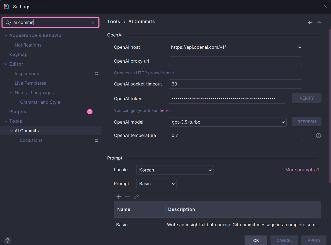Click the OpenAI token password field
331x245 pixels.
pos(227,98)
